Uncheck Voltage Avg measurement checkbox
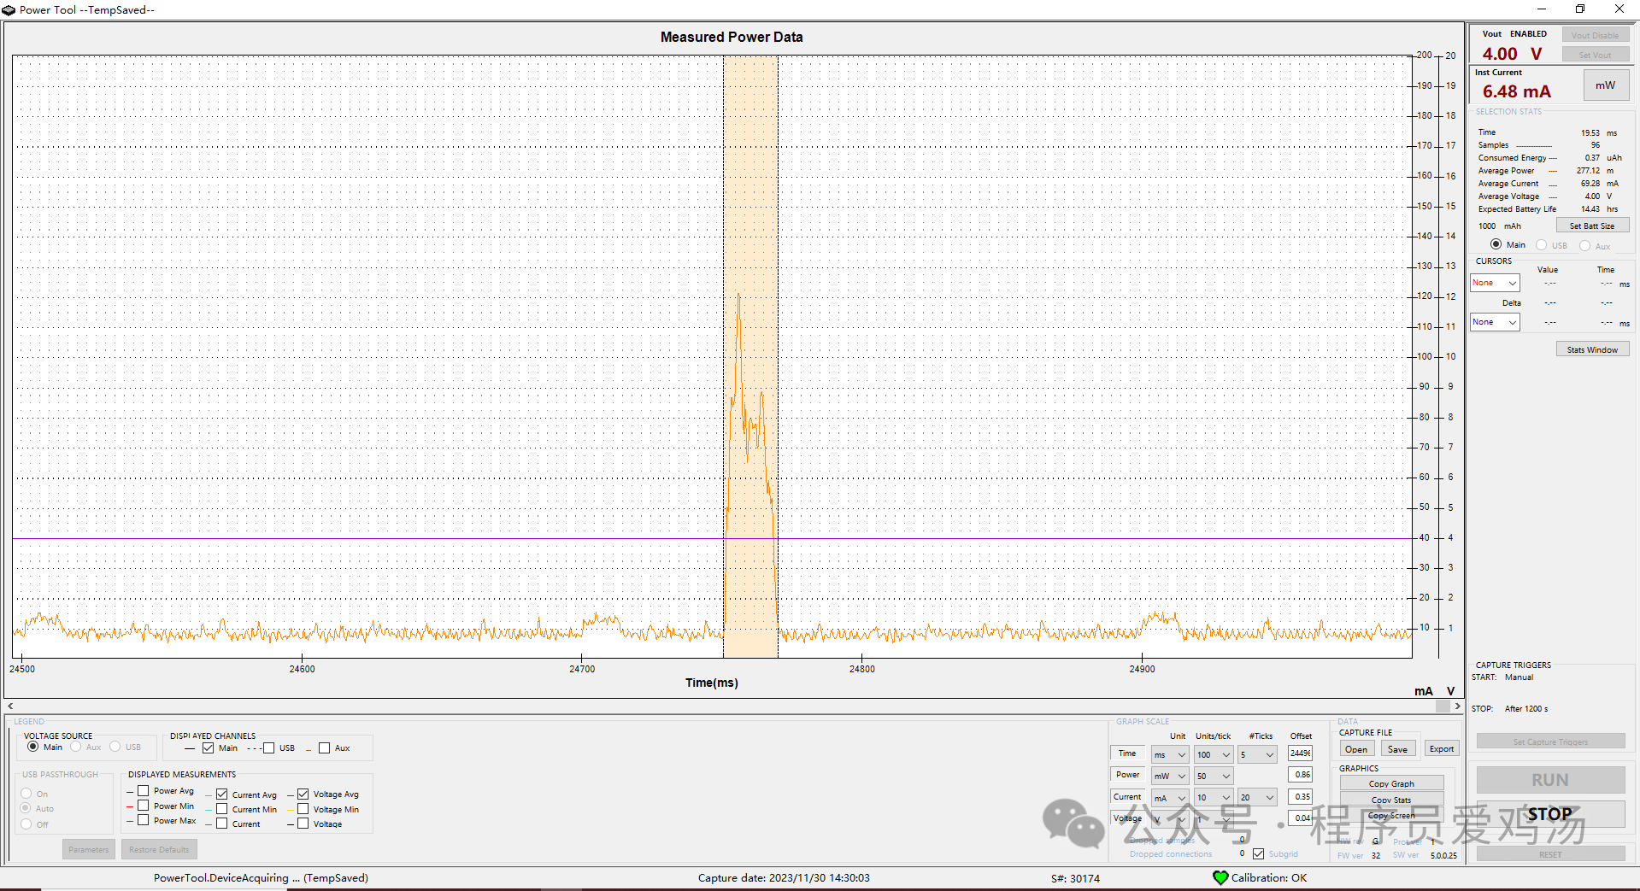 coord(303,794)
